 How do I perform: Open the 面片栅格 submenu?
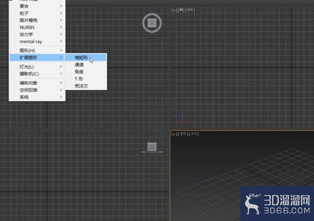(x=37, y=20)
